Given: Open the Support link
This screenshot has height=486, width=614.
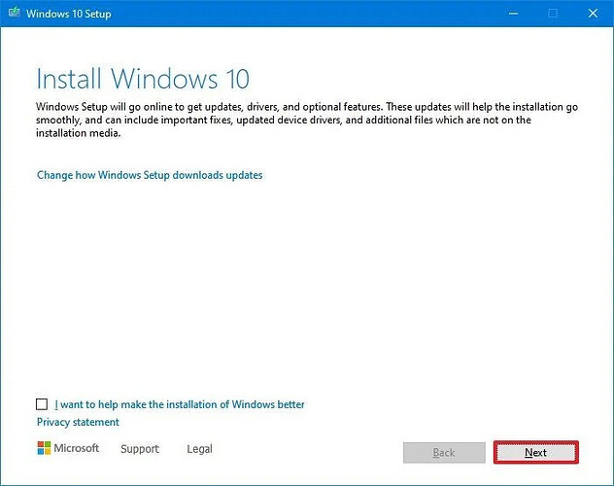Looking at the screenshot, I should (140, 448).
